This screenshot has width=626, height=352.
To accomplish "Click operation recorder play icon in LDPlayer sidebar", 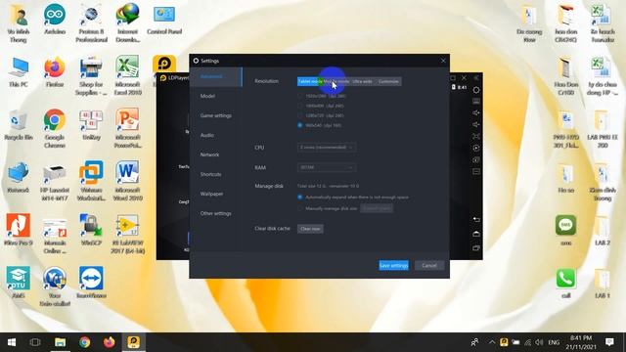I will coord(476,148).
